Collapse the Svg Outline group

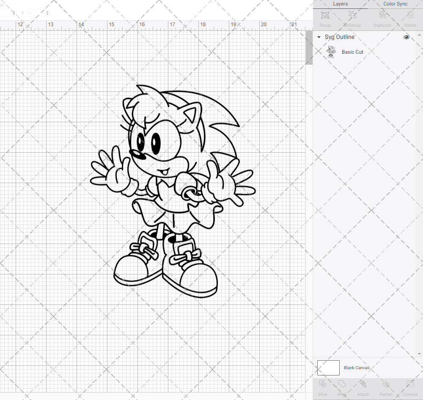pyautogui.click(x=319, y=37)
